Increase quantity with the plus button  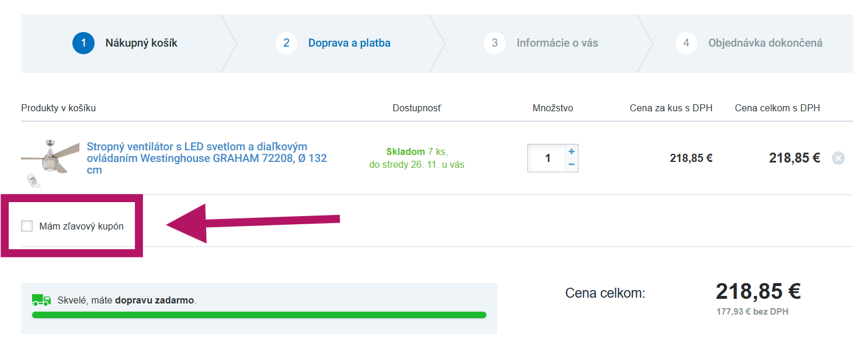click(x=572, y=151)
